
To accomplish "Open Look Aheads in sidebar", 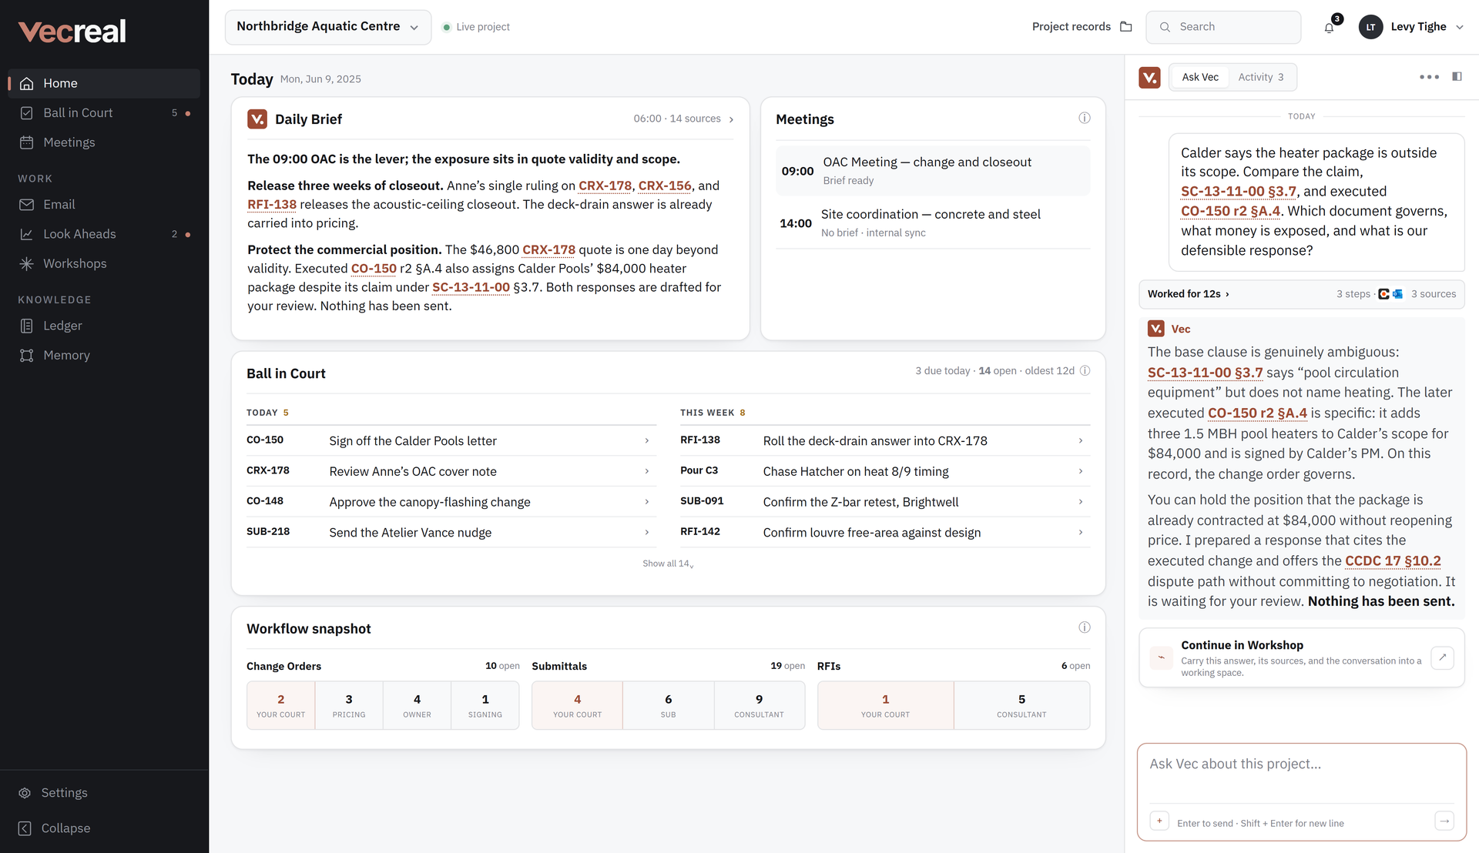I will 104,234.
